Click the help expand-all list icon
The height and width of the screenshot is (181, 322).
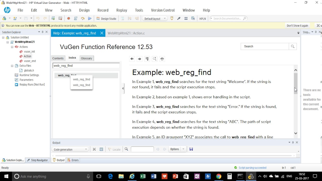point(147,59)
